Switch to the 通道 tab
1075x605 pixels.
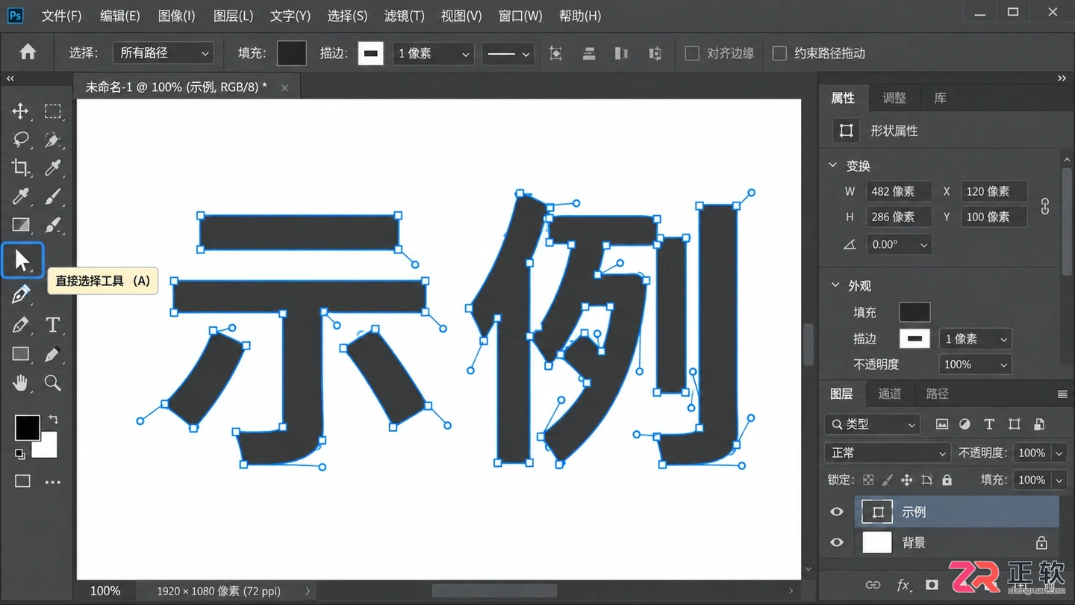889,394
